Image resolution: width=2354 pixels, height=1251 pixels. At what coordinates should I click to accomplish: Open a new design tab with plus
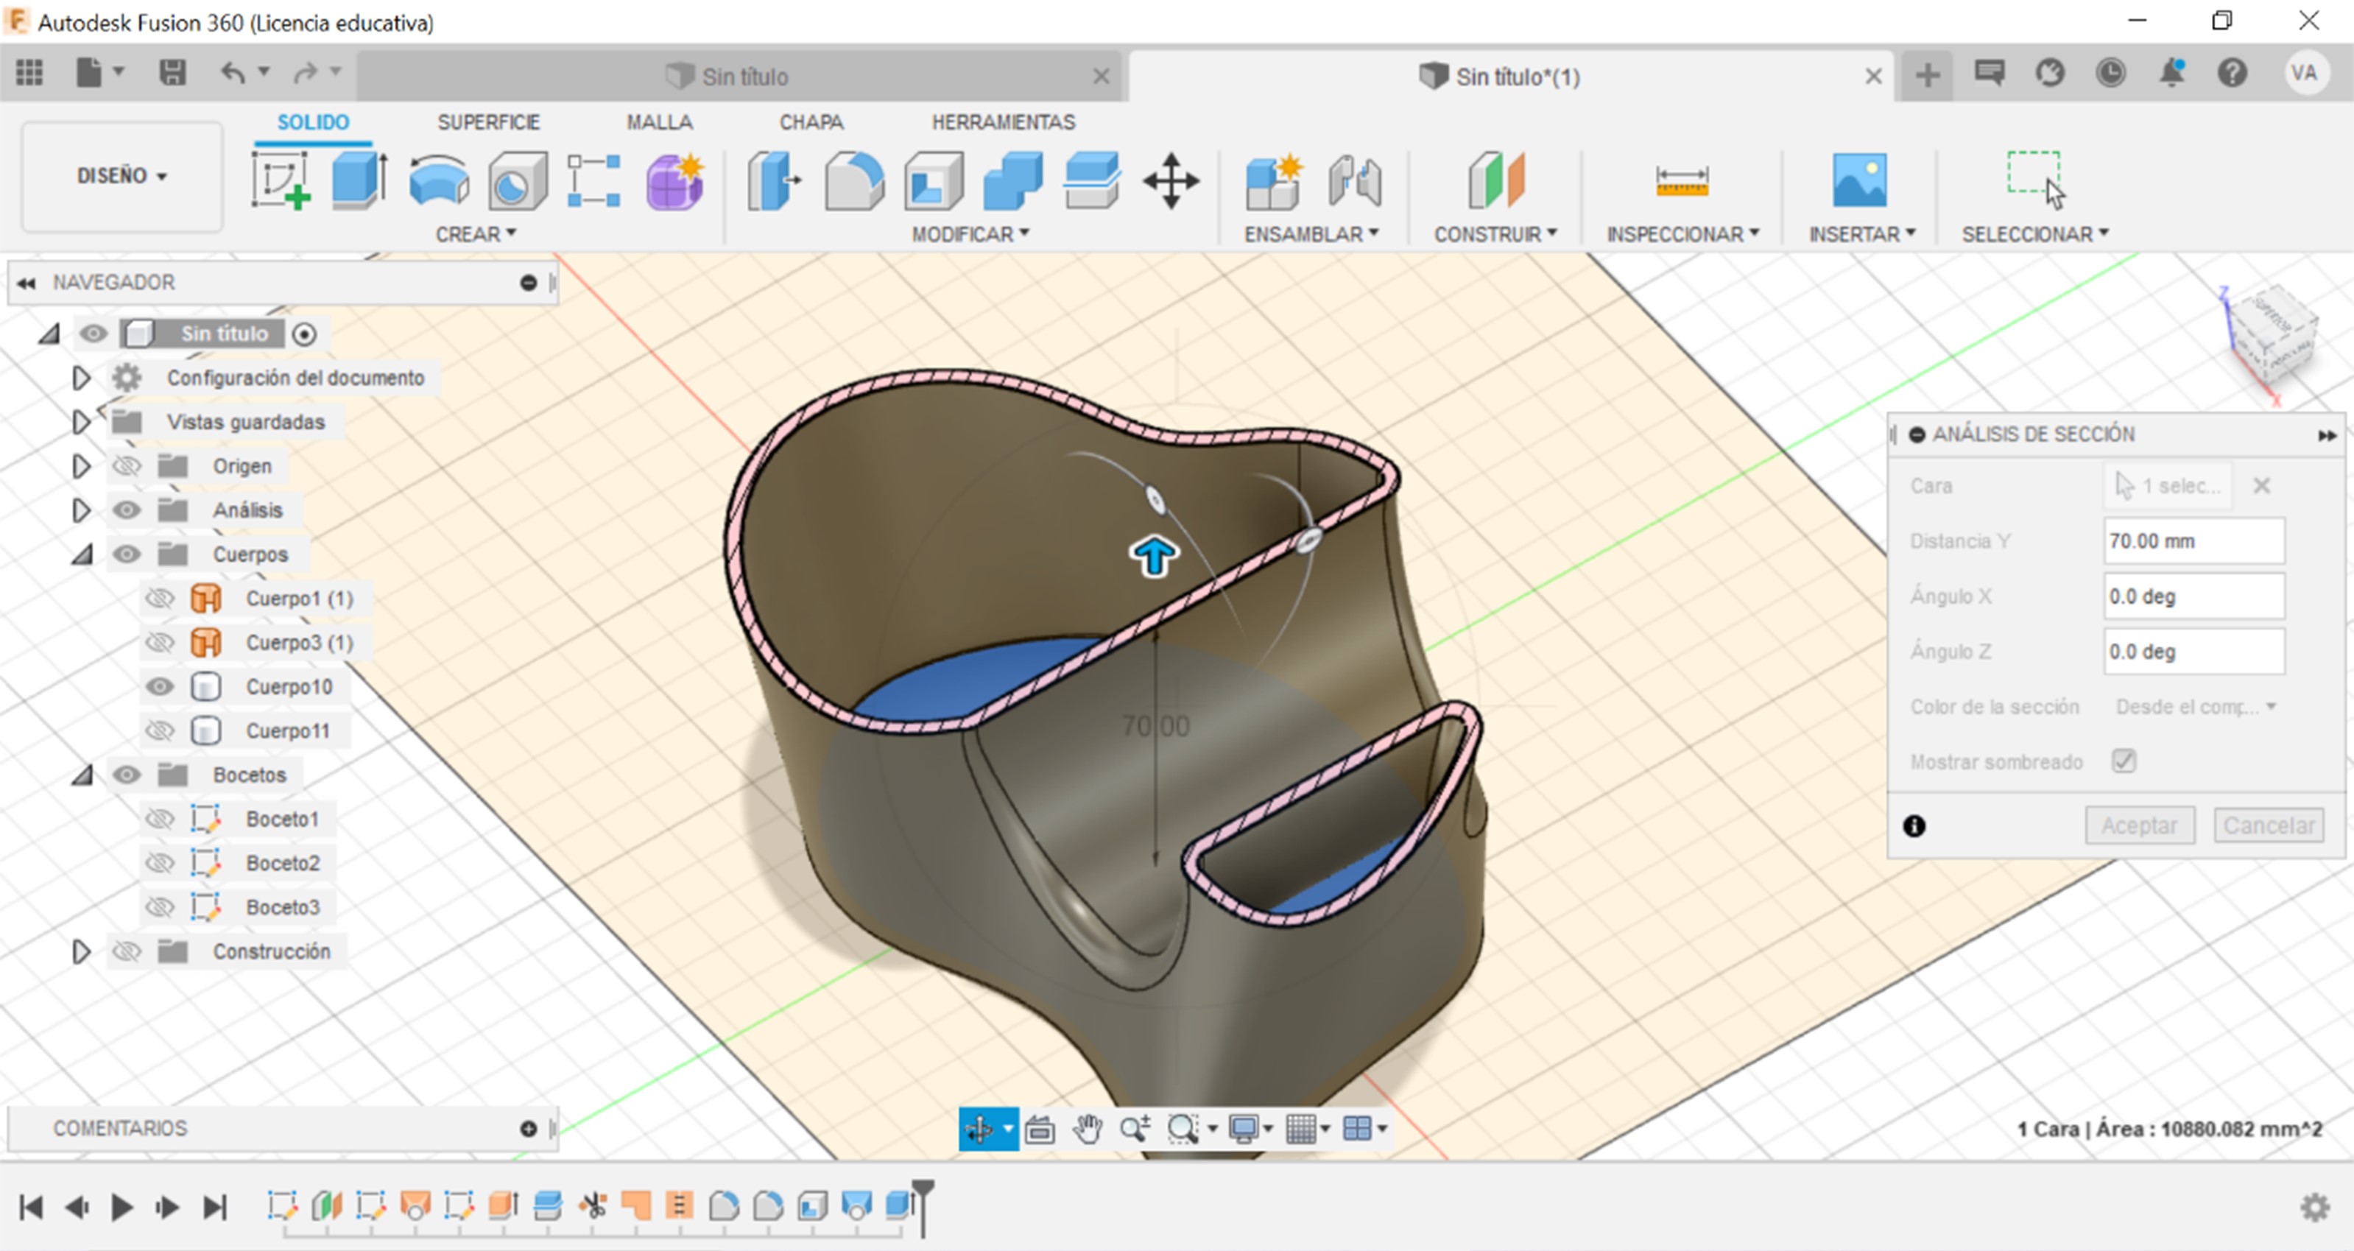click(x=1927, y=74)
